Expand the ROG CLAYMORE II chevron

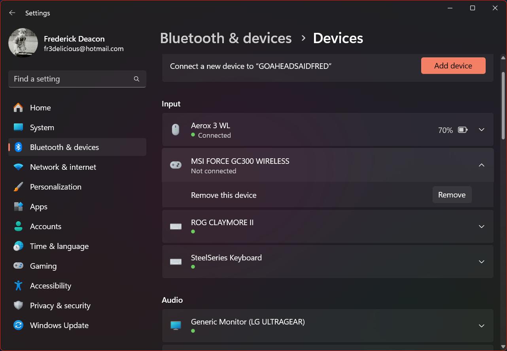click(481, 227)
